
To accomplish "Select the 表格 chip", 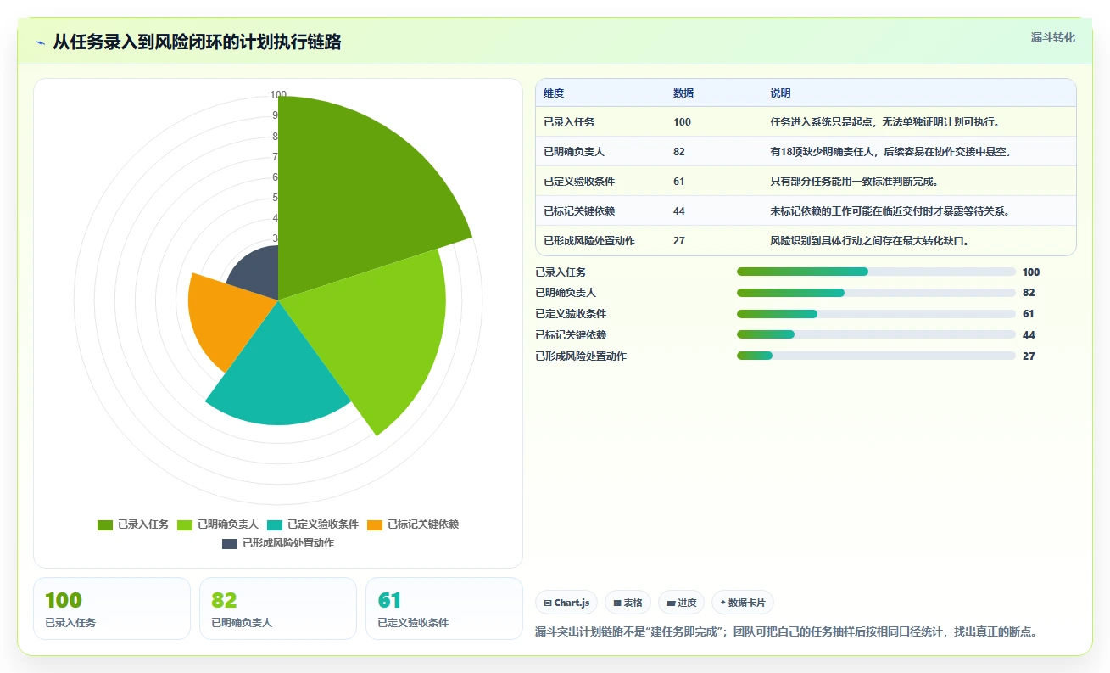I will (628, 603).
